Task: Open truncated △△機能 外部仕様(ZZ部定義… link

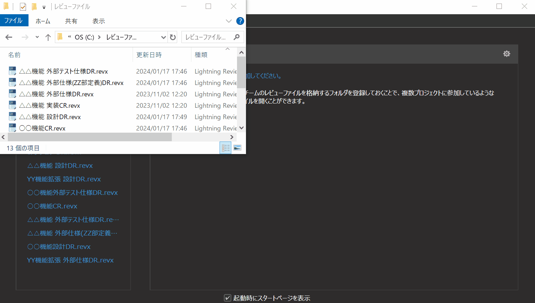Action: tap(72, 233)
